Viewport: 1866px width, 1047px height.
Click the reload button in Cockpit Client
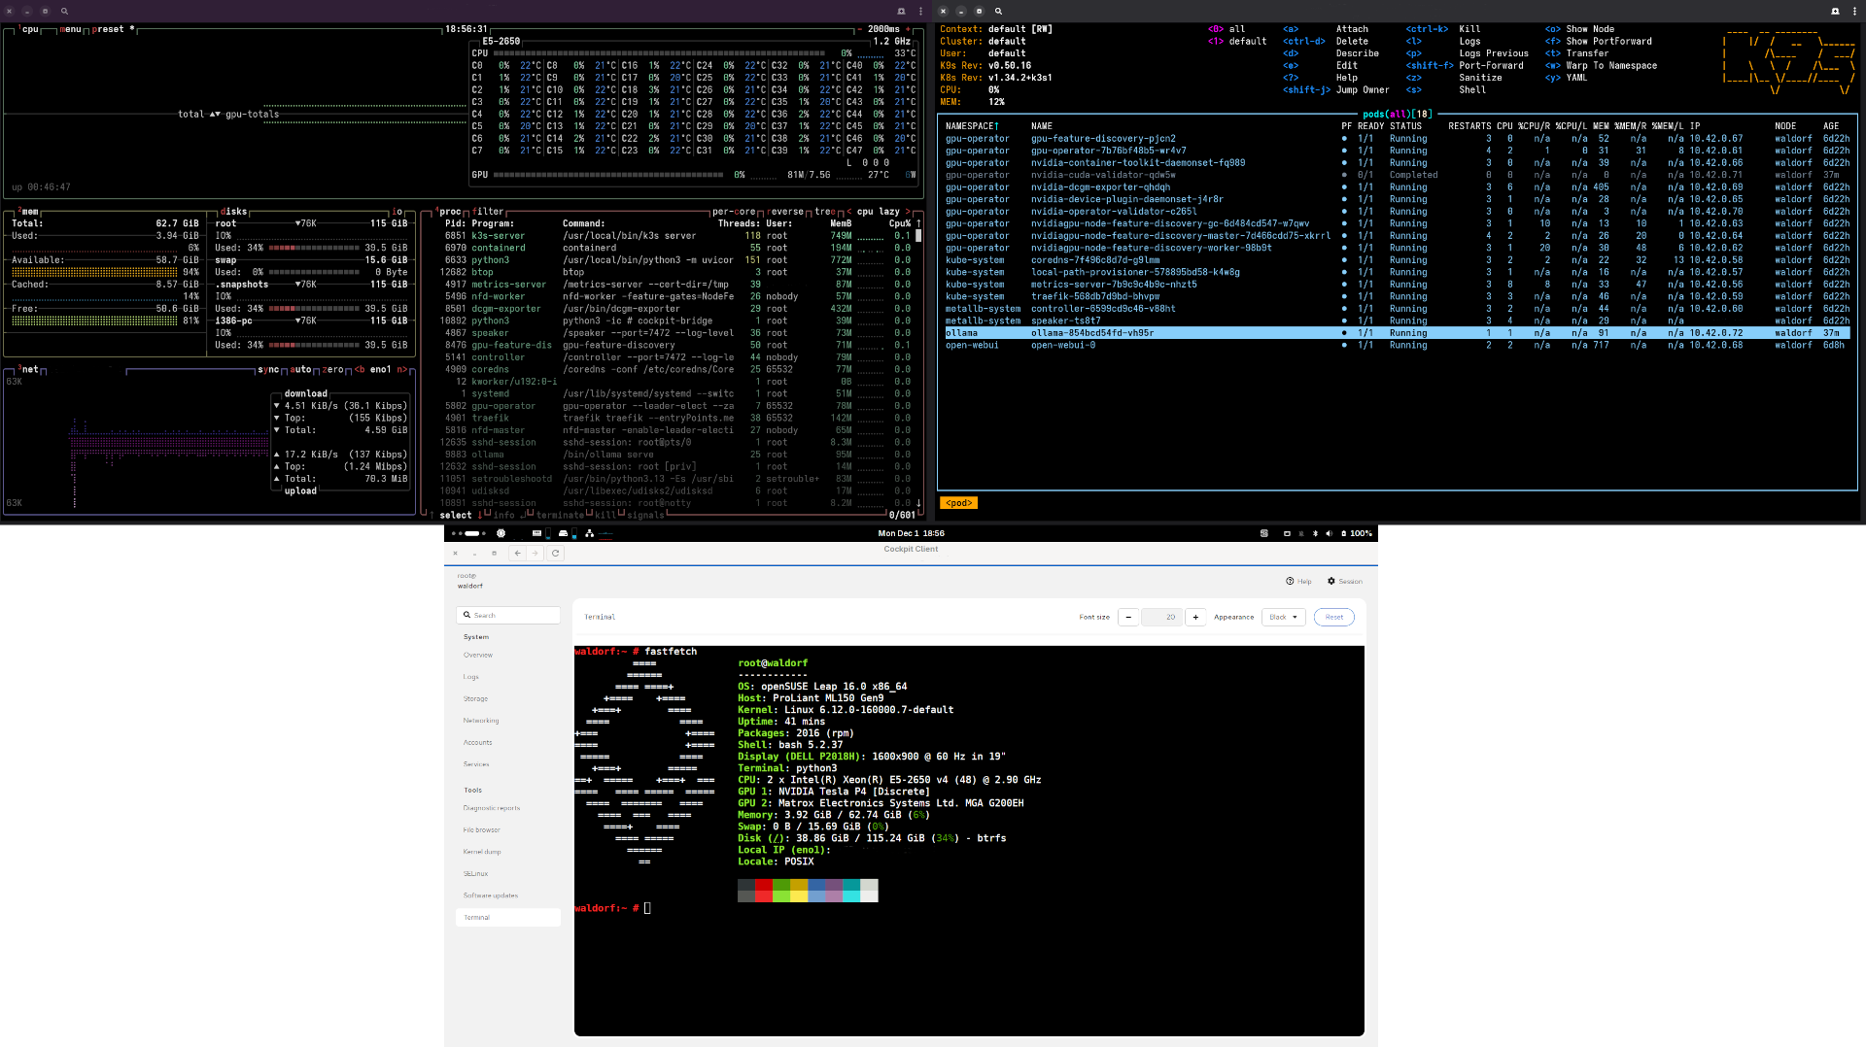click(x=556, y=553)
